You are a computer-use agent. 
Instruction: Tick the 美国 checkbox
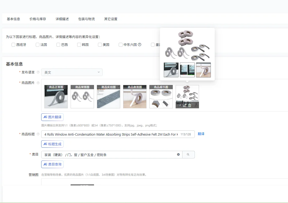100,45
